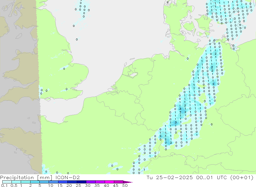Click the legend scale label "35"
This screenshot has height=187, width=256.
coord(97,185)
